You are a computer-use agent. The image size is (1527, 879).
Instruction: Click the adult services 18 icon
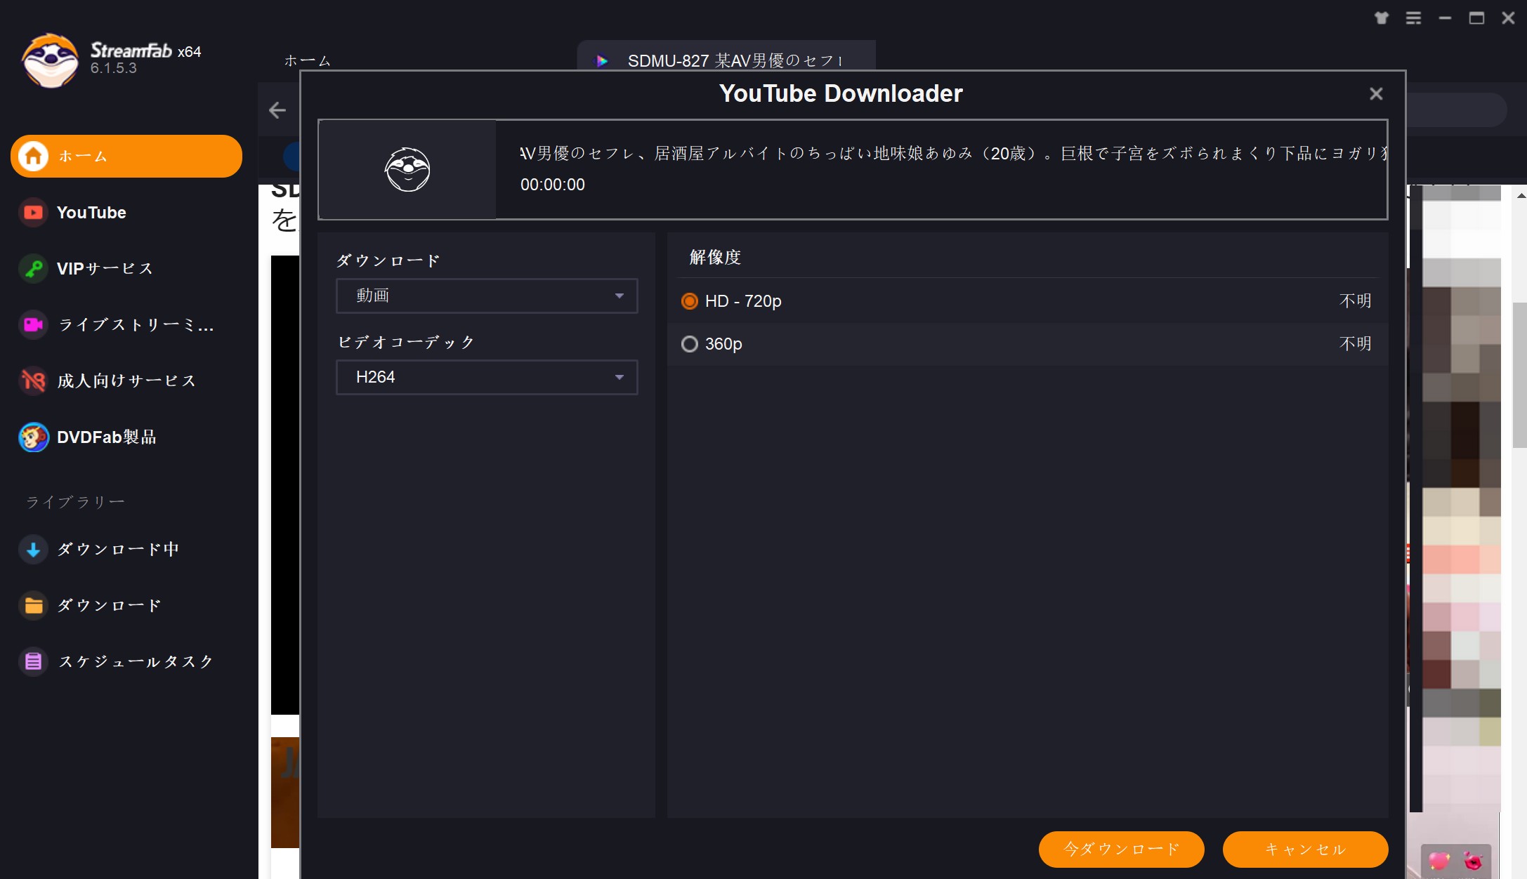[x=33, y=381]
